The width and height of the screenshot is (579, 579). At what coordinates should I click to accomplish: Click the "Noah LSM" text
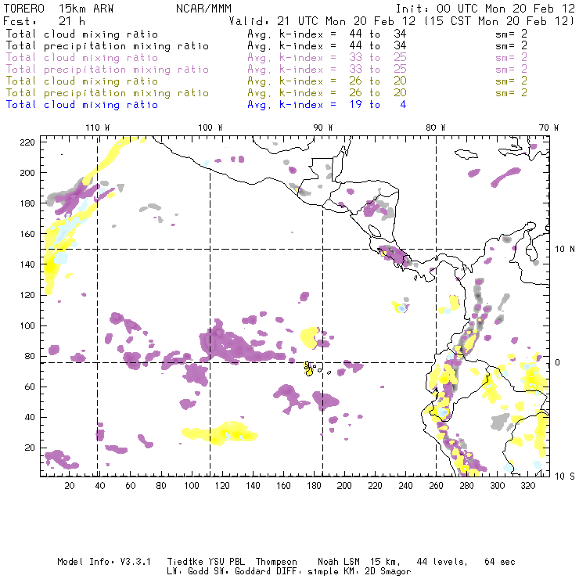pyautogui.click(x=339, y=562)
